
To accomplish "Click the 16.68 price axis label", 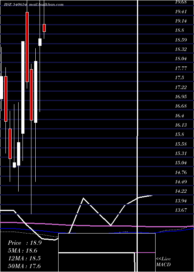I will (181, 106).
